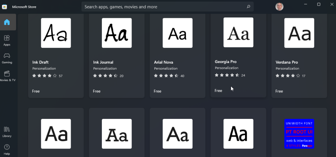
Task: Open the Library page
Action: 7,132
